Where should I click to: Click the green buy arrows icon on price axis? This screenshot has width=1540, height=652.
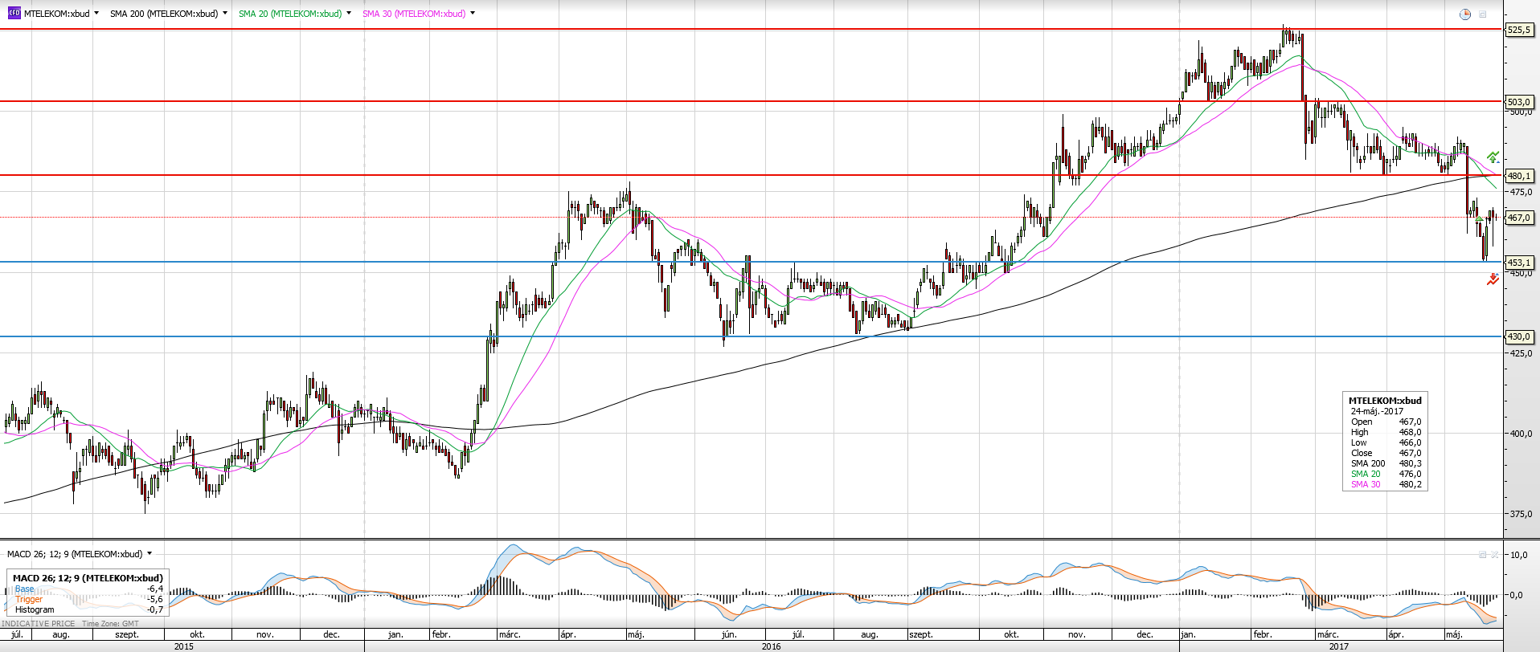click(1493, 157)
